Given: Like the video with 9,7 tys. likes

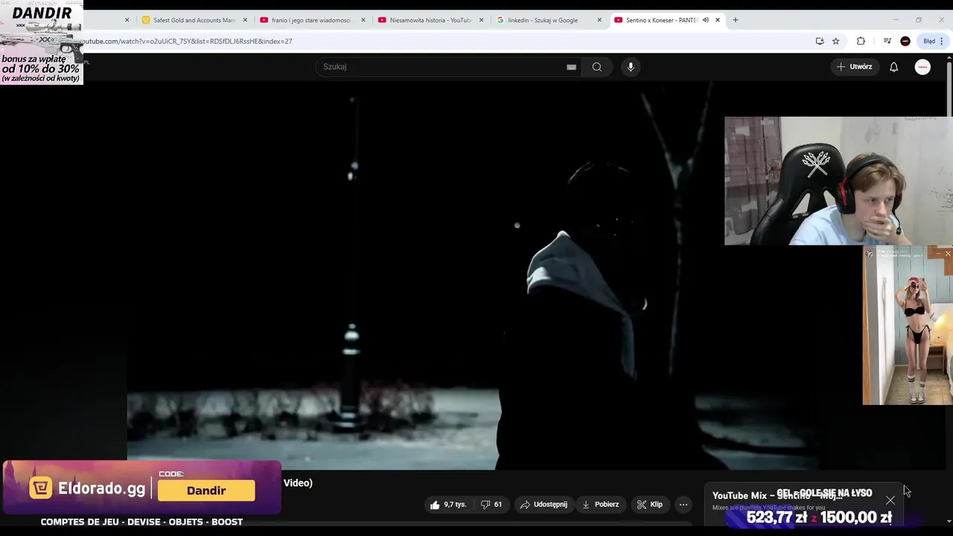Looking at the screenshot, I should tap(448, 505).
